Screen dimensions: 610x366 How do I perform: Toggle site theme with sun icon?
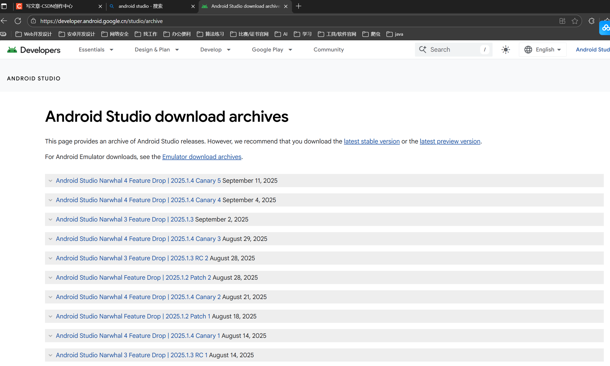pos(505,50)
